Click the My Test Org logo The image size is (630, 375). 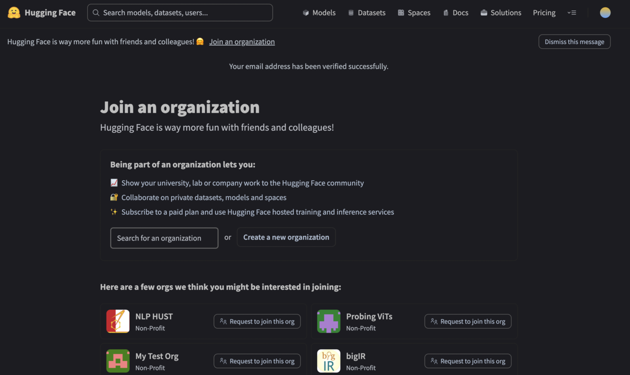[118, 361]
